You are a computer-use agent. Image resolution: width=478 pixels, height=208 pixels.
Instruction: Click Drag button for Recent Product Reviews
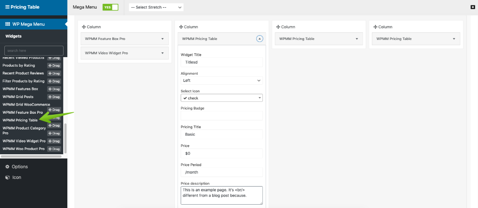(x=54, y=73)
